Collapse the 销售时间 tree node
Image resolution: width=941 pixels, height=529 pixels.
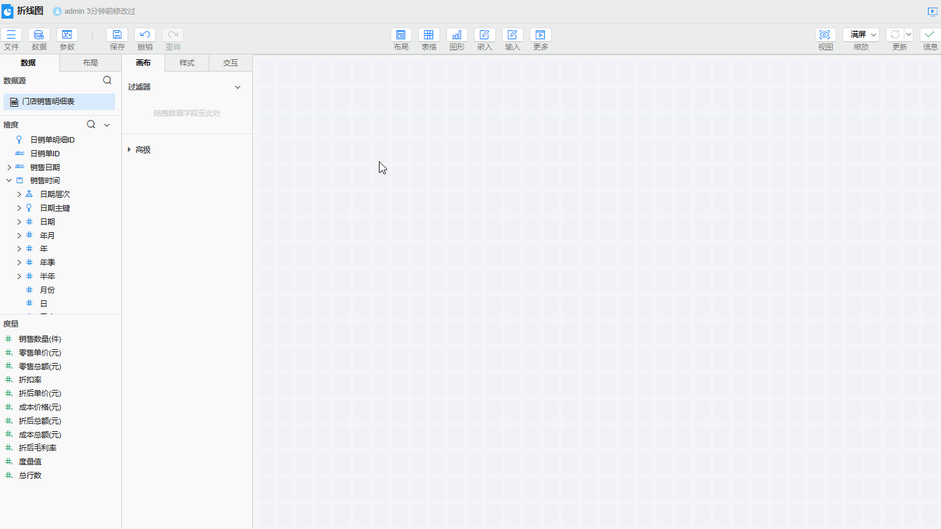[x=9, y=180]
